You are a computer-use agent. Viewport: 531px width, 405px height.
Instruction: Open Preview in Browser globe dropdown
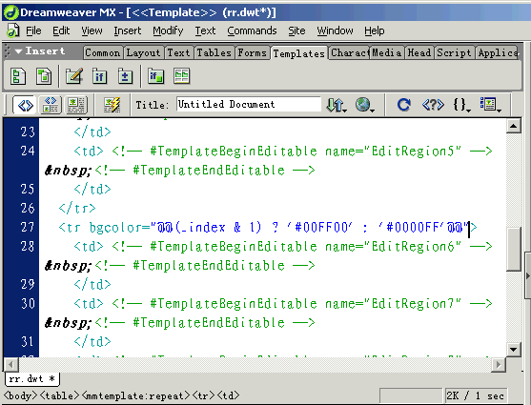pyautogui.click(x=364, y=105)
